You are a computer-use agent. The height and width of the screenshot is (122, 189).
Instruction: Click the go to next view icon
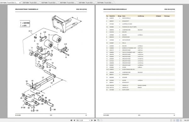[x=101, y=120]
